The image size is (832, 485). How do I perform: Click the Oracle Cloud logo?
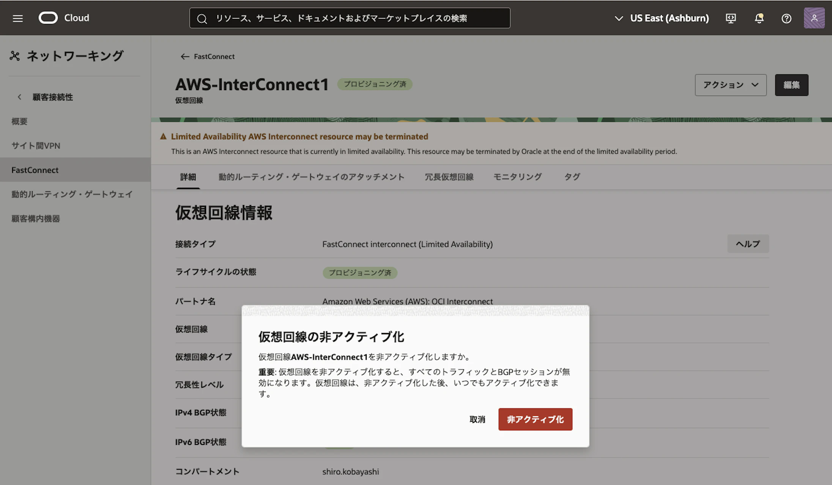point(64,18)
